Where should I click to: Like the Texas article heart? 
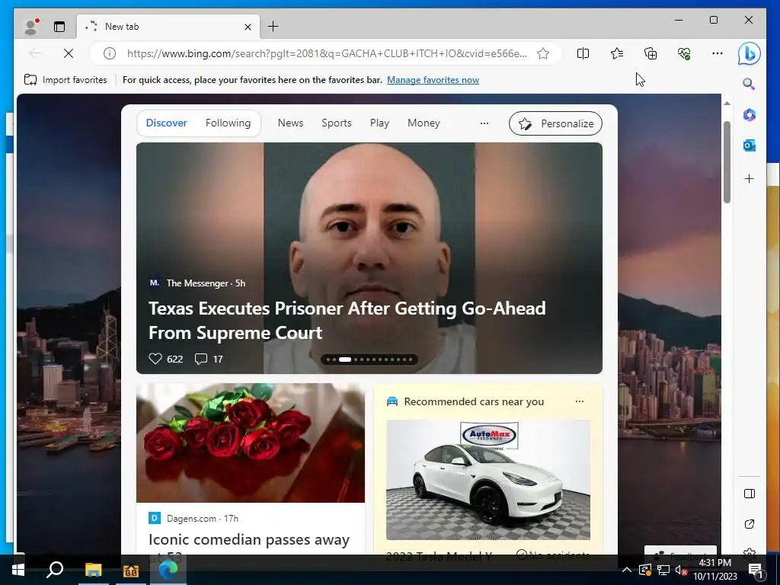click(x=155, y=359)
